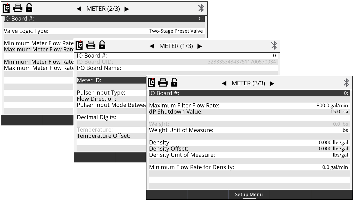Image resolution: width=354 pixels, height=201 pixels.
Task: Click the printer icon in METER (3/3)
Action: tap(163, 83)
